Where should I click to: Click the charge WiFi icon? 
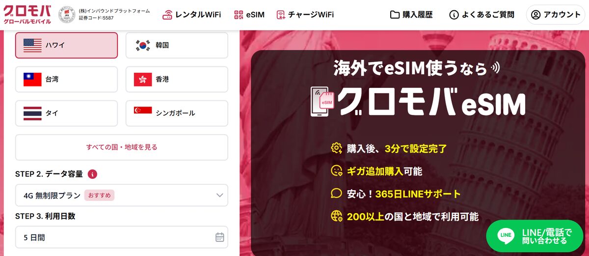click(281, 15)
